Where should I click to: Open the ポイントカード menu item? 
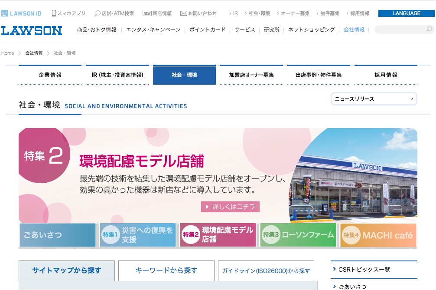click(207, 30)
